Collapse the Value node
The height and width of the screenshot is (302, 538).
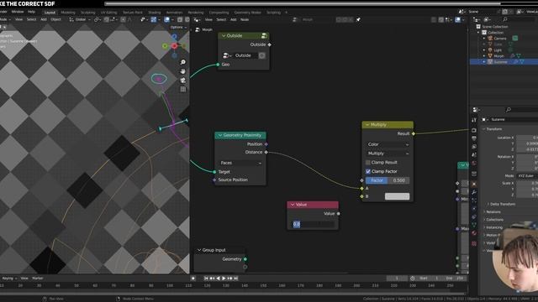click(x=293, y=205)
